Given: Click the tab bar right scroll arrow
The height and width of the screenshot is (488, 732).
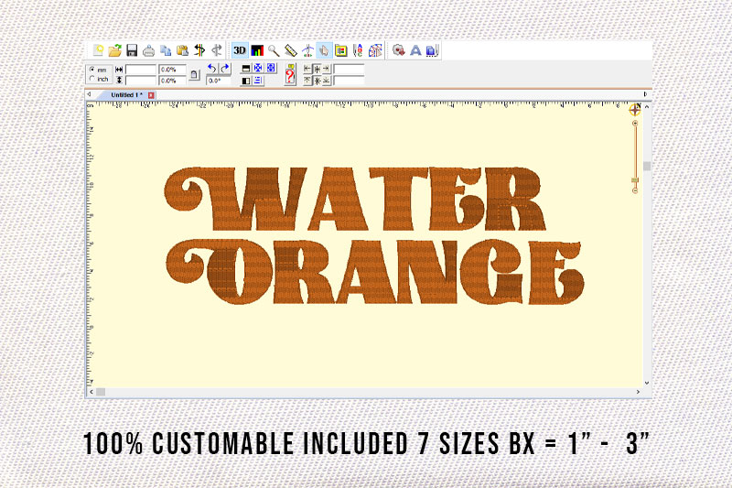Looking at the screenshot, I should (645, 94).
